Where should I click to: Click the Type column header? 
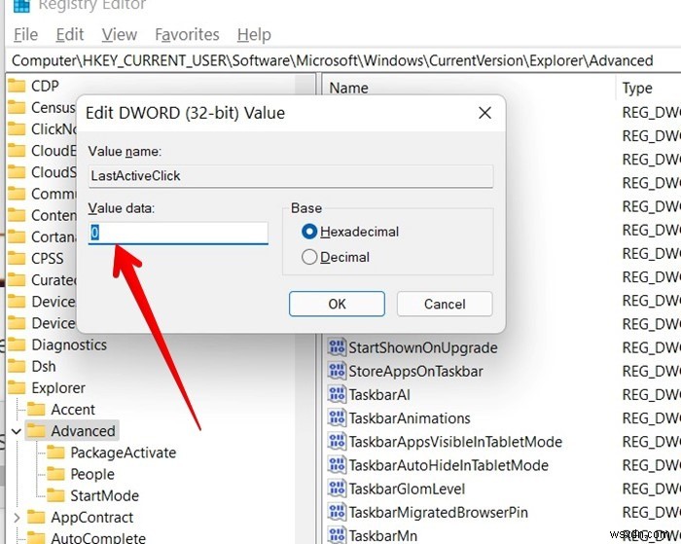click(637, 89)
